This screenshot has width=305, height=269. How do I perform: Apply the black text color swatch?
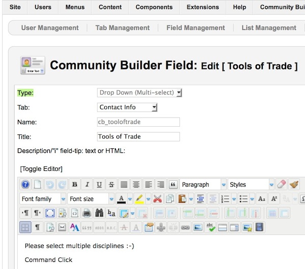[x=121, y=199]
